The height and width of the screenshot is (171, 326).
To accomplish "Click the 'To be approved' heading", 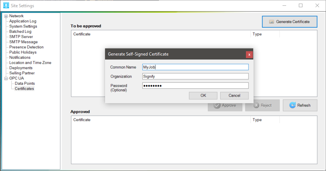I will click(x=86, y=26).
